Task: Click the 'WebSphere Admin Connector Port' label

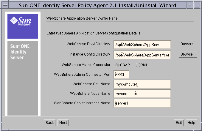Action: pyautogui.click(x=82, y=75)
